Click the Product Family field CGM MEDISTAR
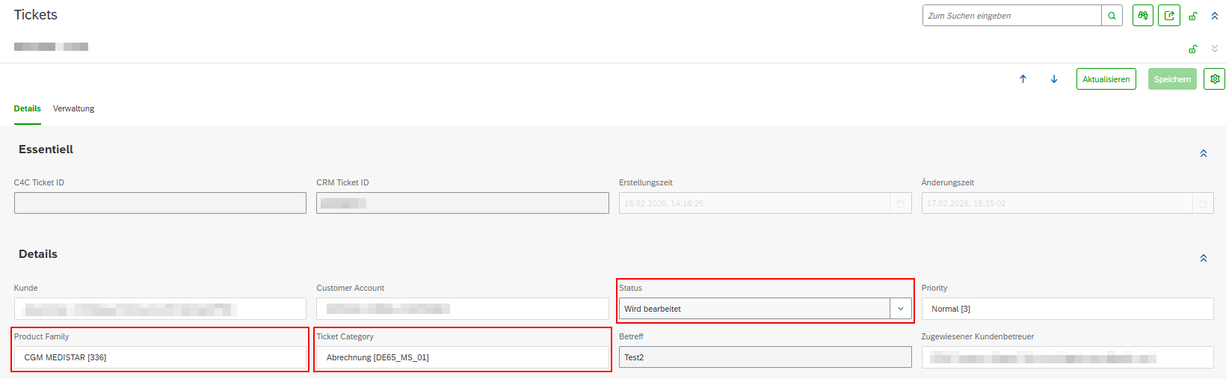This screenshot has height=379, width=1226. 160,357
